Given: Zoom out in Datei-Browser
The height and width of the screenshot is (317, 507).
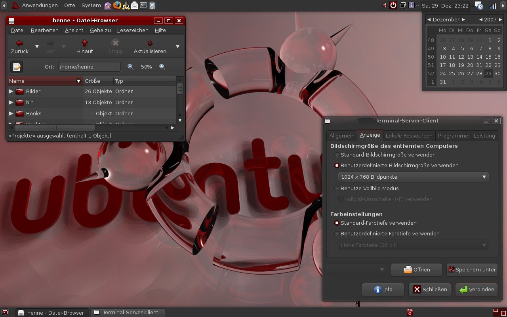Looking at the screenshot, I should click(130, 67).
